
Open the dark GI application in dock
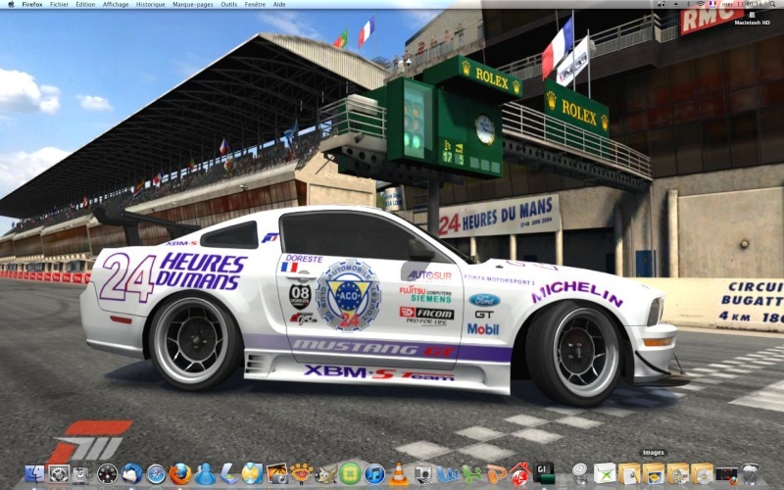(544, 472)
